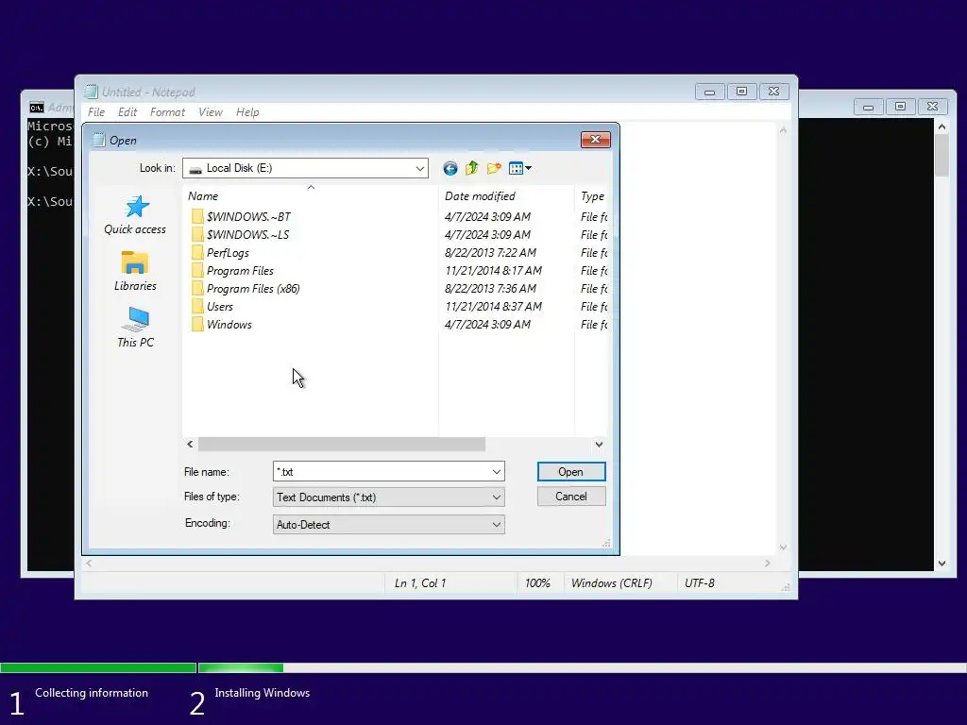Go up one folder level

point(472,168)
